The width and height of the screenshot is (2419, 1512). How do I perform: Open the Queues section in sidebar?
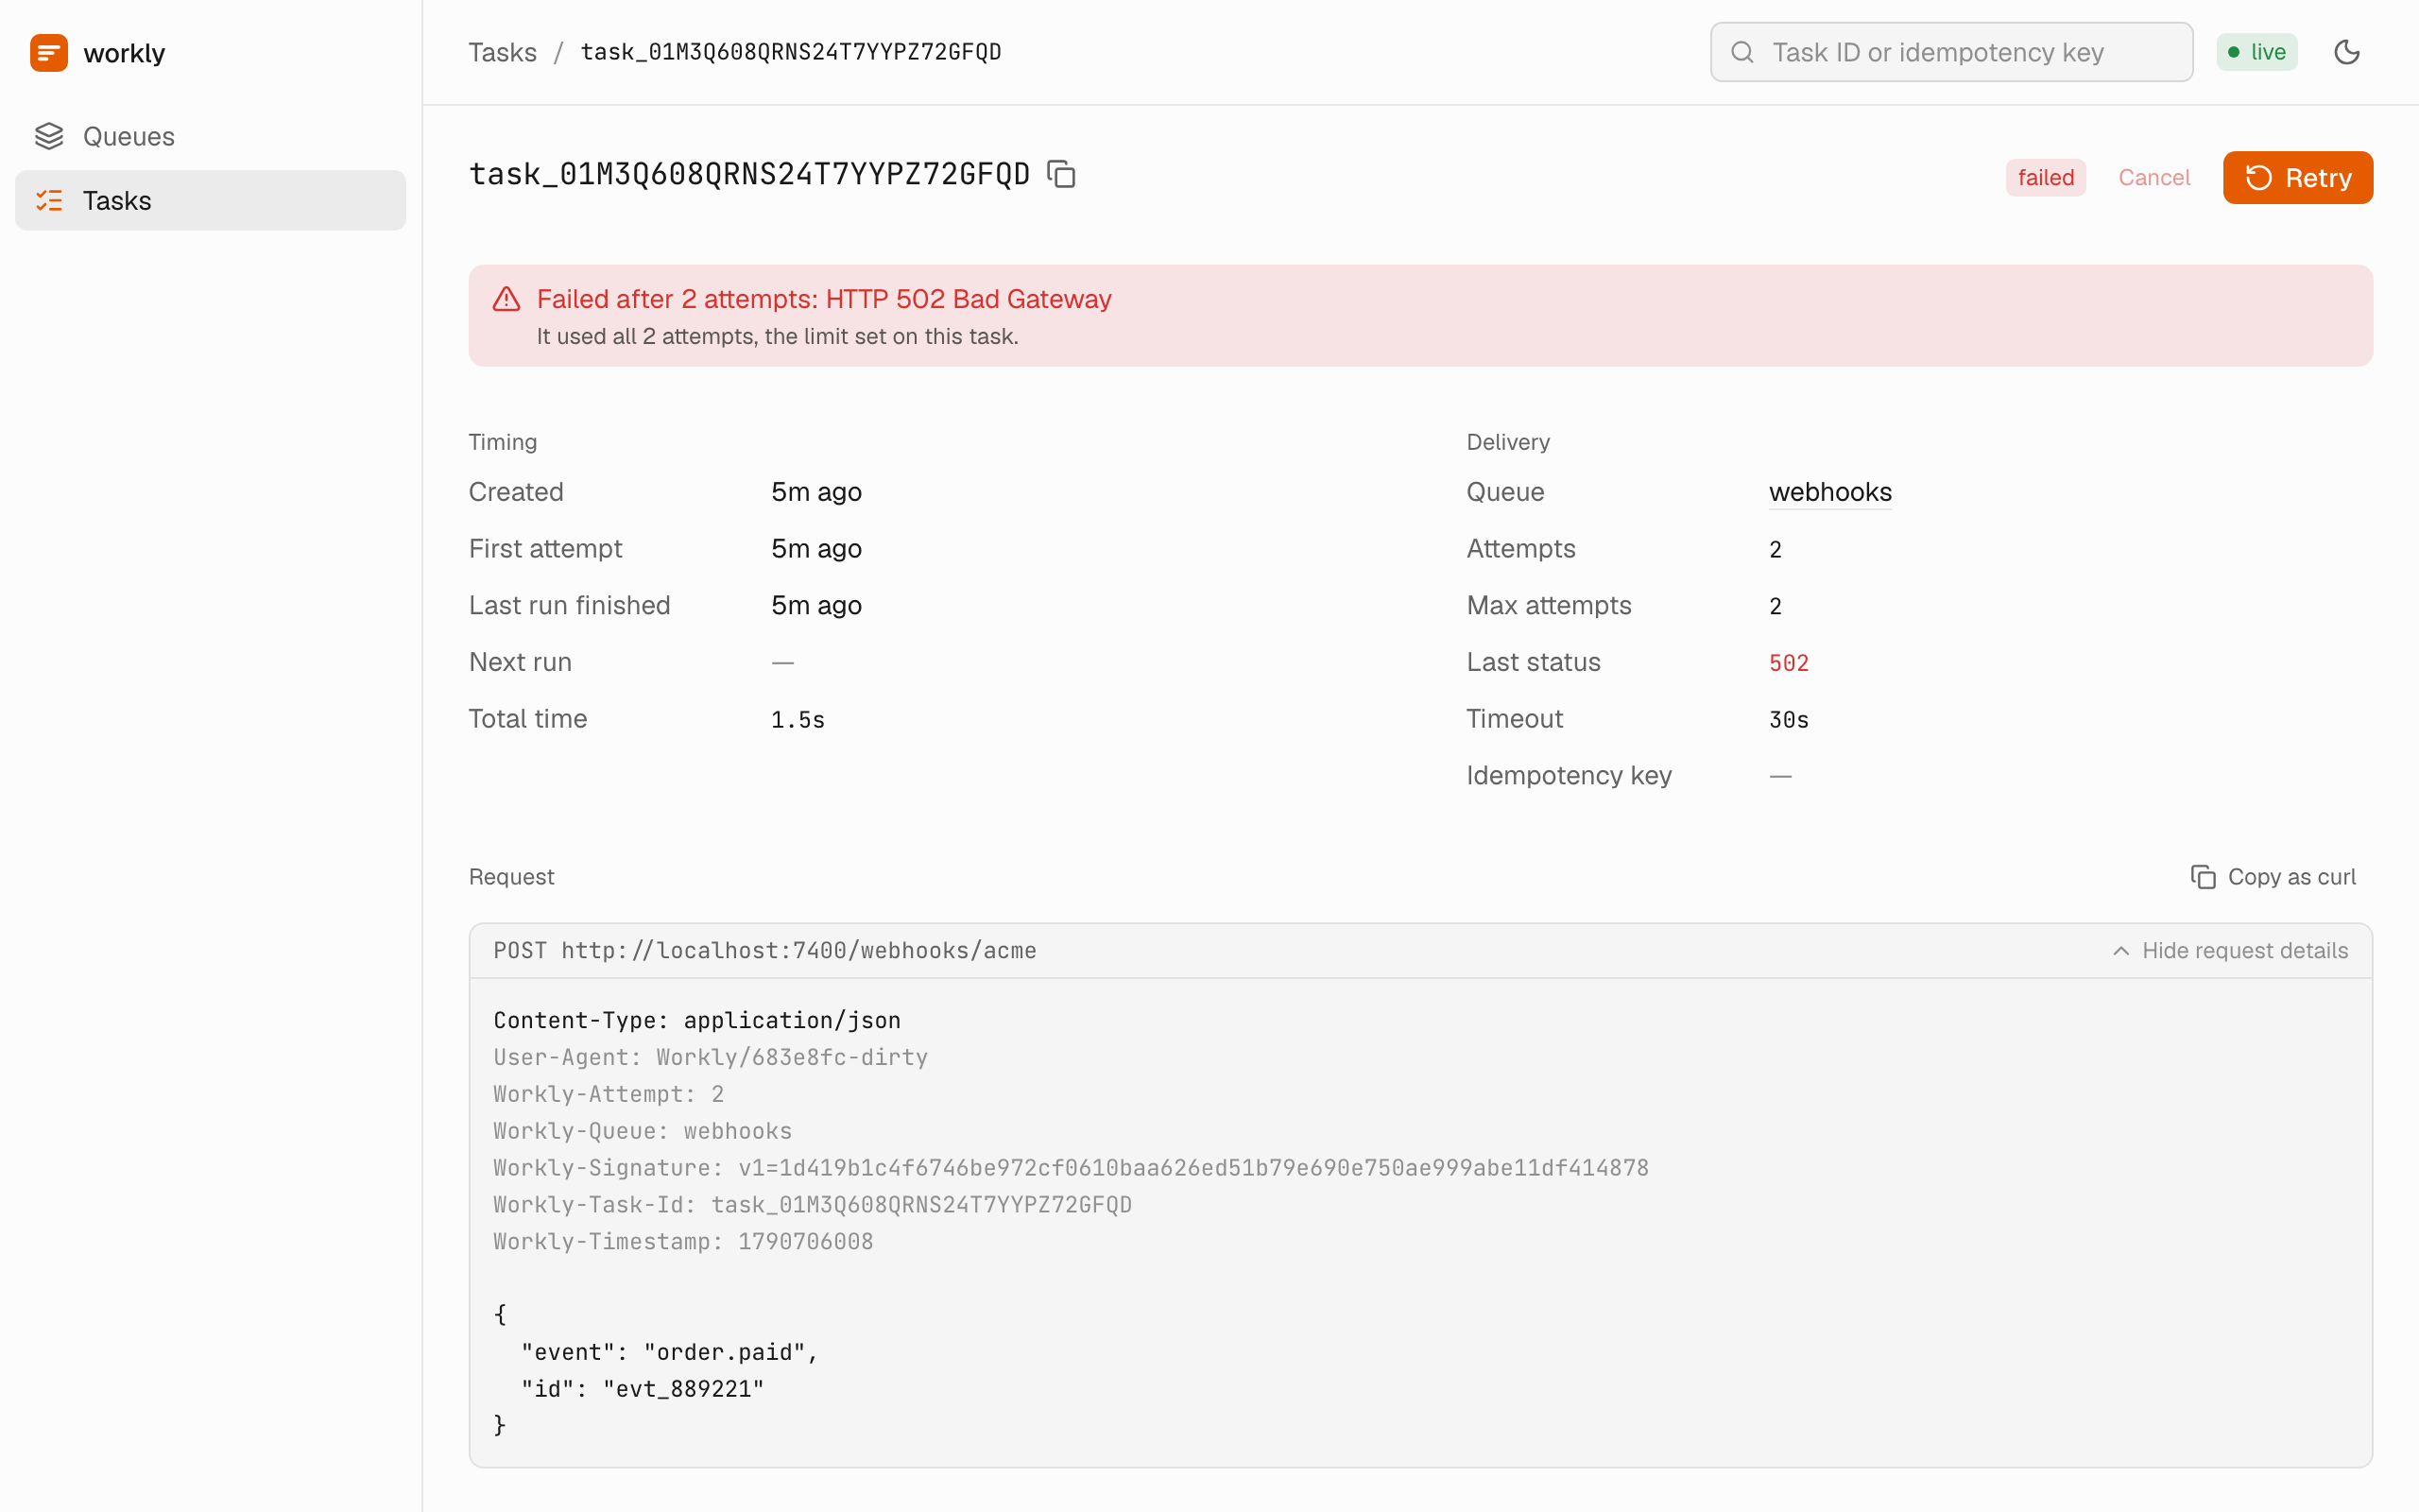[x=210, y=136]
